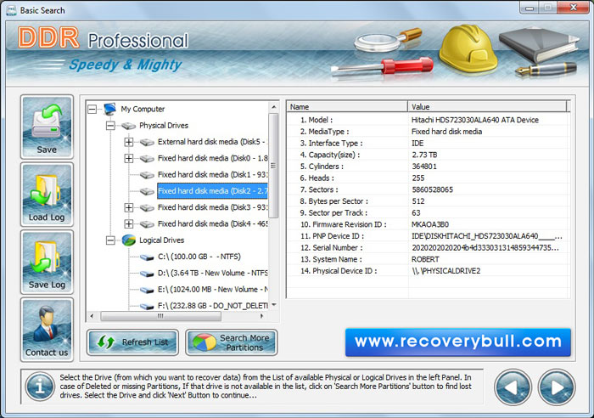
Task: Select the E:\ 1024.00 MB New Volume
Action: click(x=212, y=290)
